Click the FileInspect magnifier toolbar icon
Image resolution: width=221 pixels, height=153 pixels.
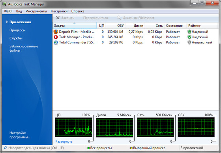119,18
